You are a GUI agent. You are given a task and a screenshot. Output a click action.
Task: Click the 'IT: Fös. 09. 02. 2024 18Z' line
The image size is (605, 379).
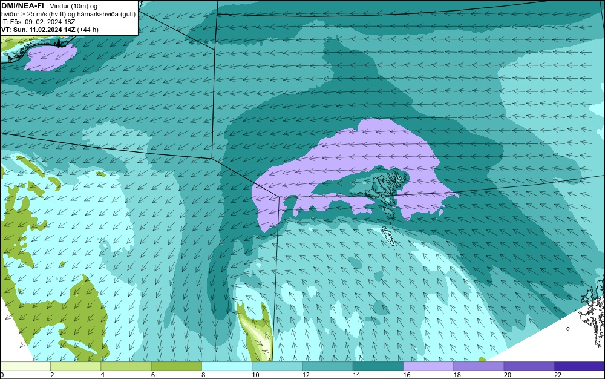click(38, 22)
